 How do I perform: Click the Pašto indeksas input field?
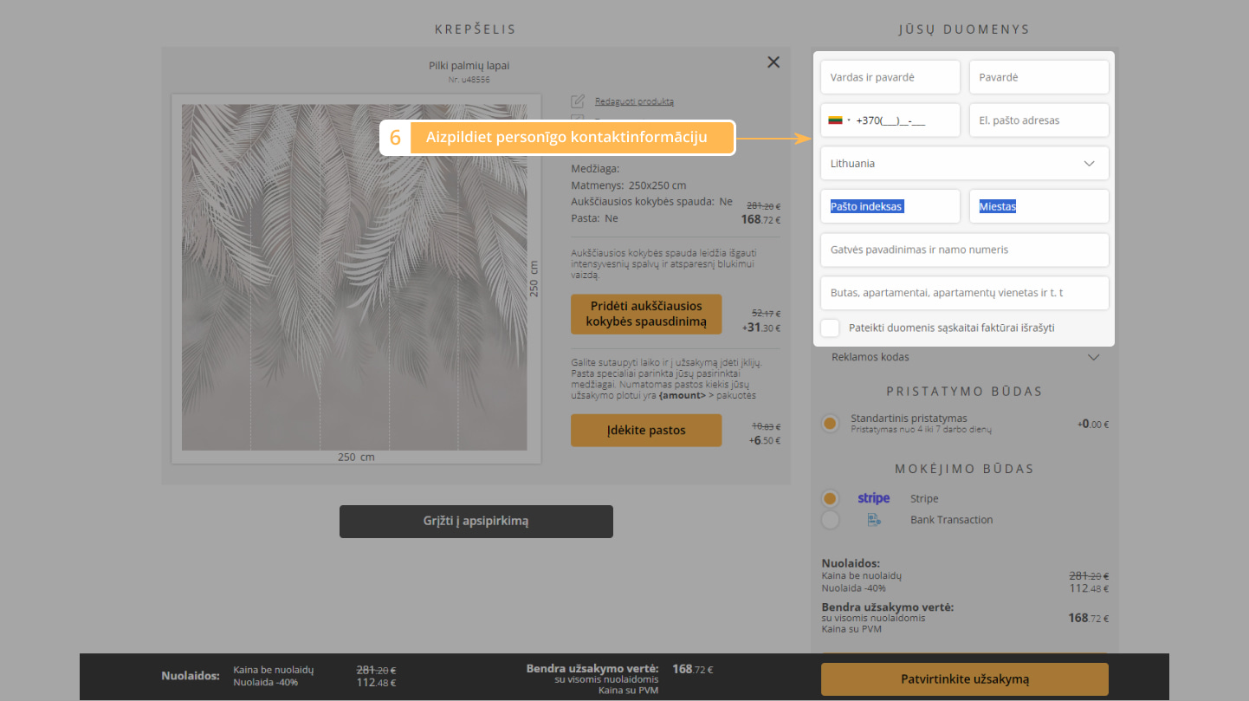[890, 207]
